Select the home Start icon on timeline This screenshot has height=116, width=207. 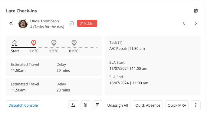[x=15, y=43]
